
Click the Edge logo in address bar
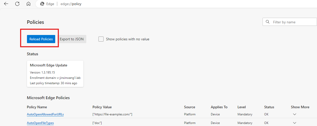[42, 4]
